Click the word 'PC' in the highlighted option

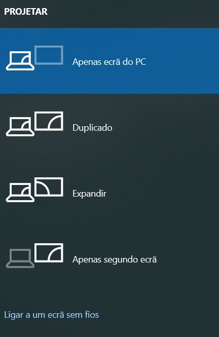(x=140, y=62)
